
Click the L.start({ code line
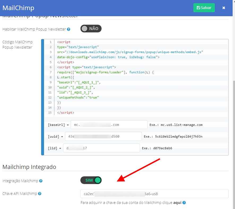[66, 77]
